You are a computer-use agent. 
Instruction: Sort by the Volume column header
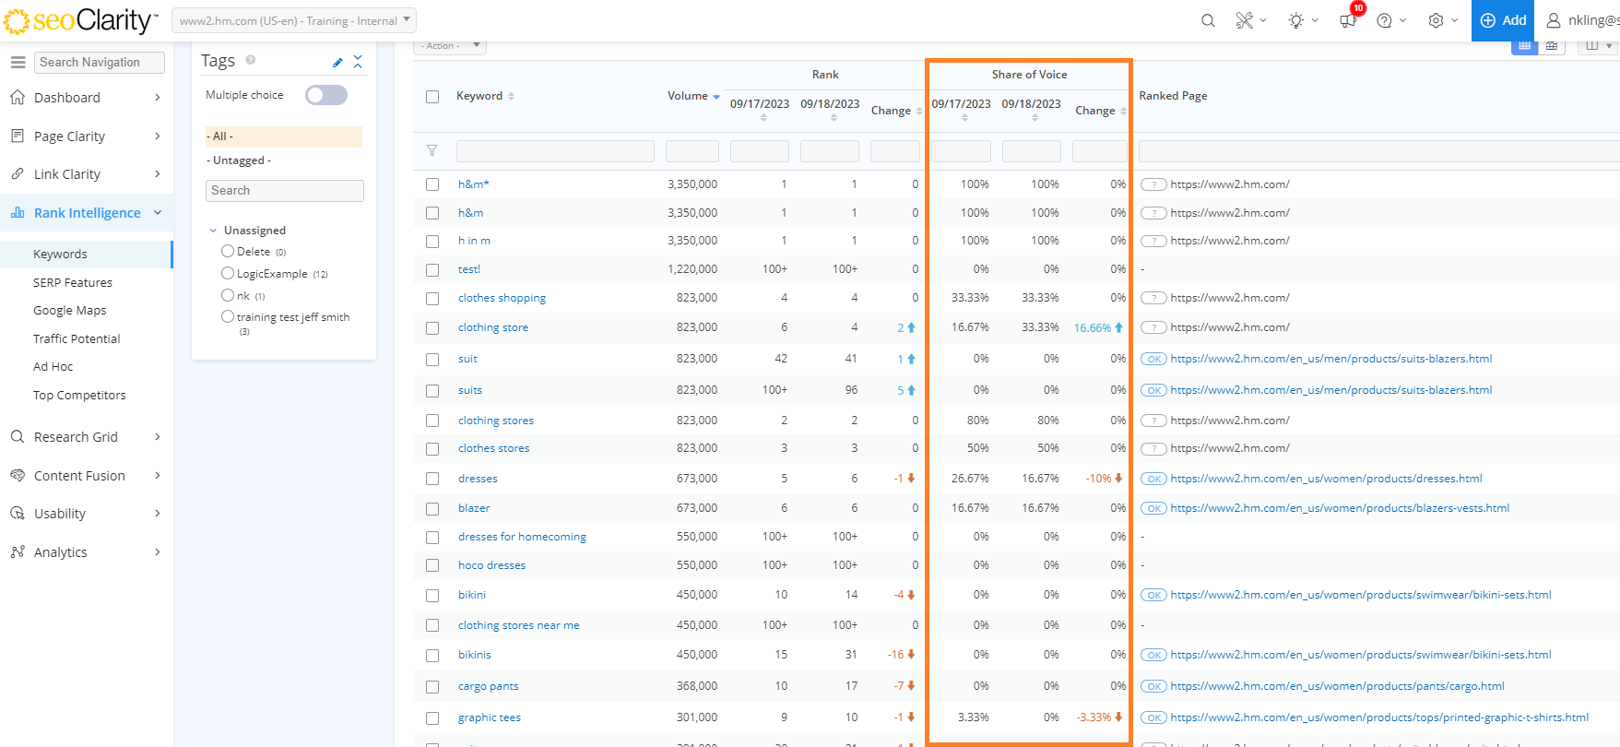[x=688, y=96]
